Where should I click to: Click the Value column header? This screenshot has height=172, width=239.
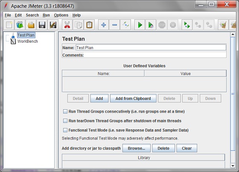click(185, 73)
